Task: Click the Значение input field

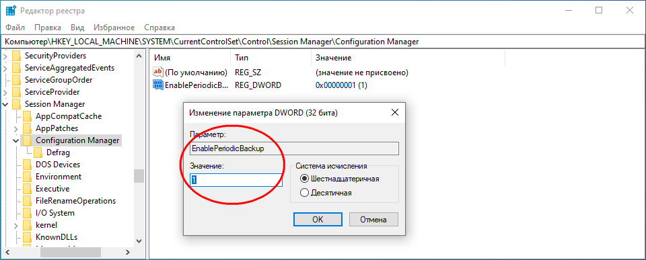Action: click(236, 180)
